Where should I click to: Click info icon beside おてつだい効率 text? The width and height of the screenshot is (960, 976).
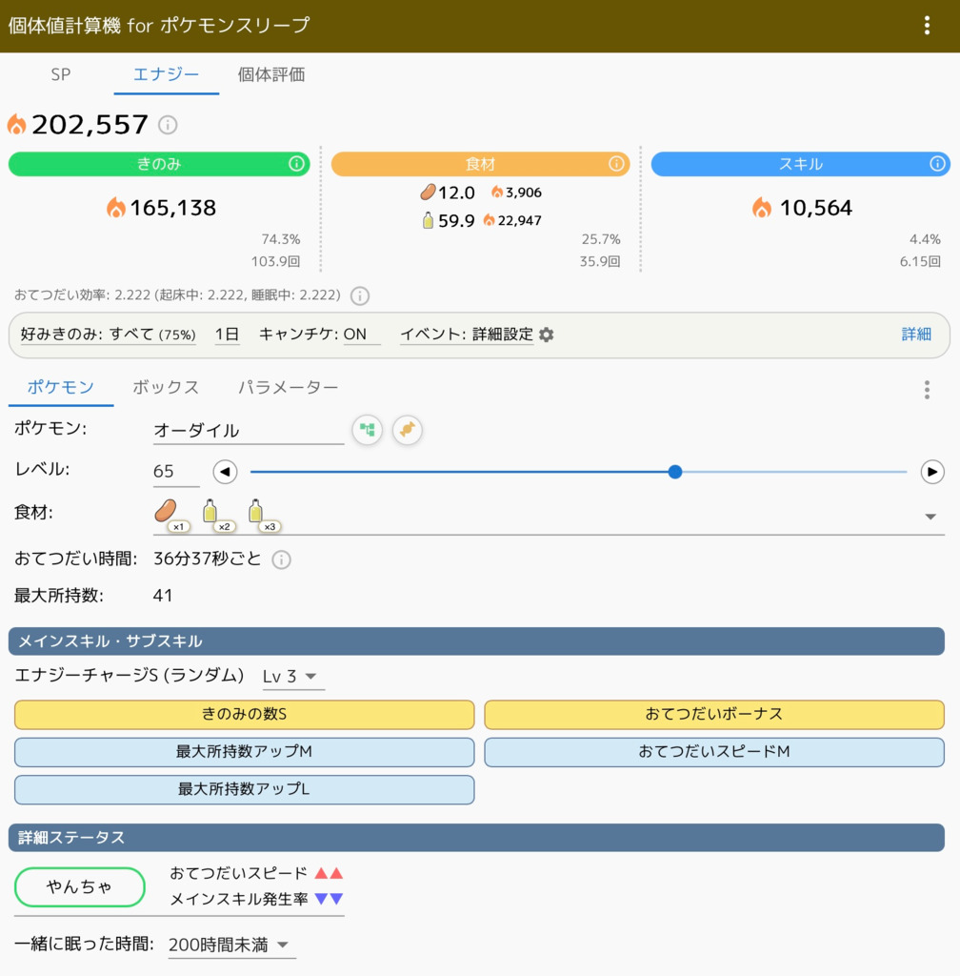pos(359,295)
